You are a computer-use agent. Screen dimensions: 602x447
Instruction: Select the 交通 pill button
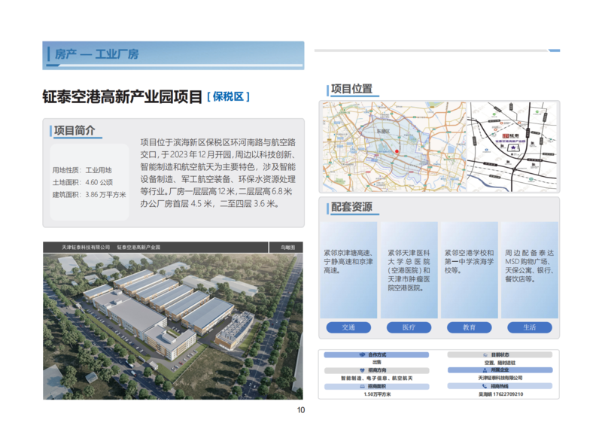pos(348,327)
